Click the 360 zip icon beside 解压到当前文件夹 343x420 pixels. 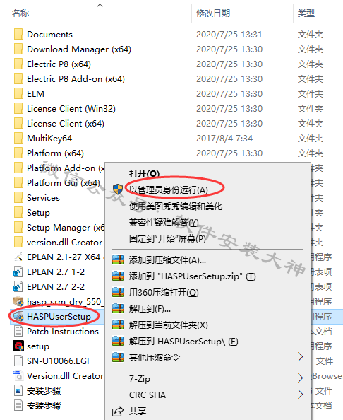[118, 325]
